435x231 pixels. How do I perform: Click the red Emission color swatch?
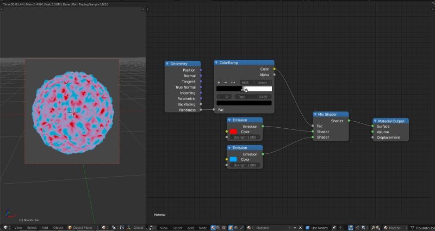233,132
